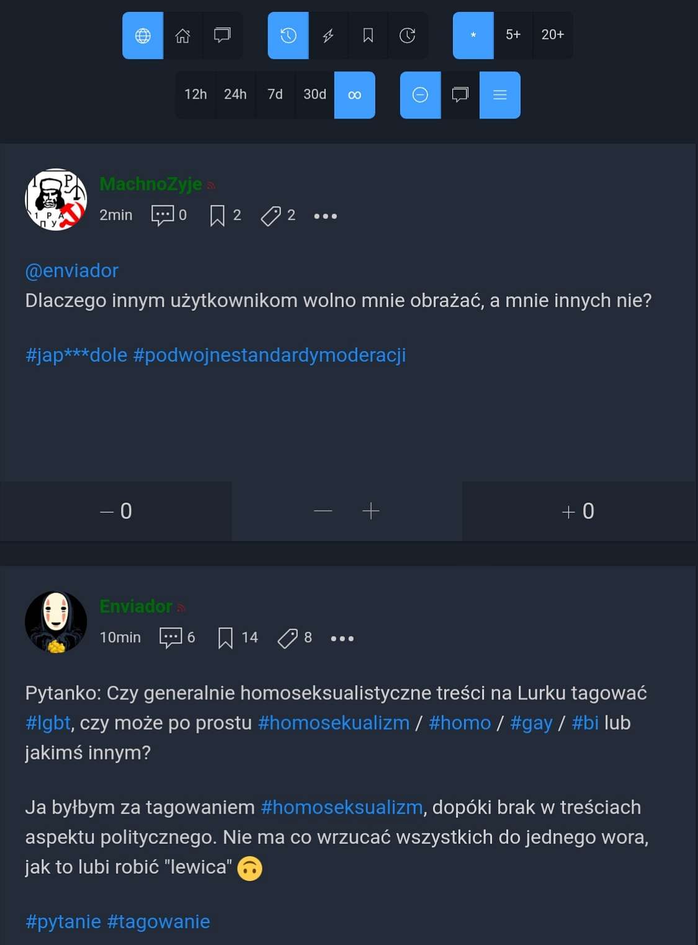This screenshot has width=698, height=945.
Task: Upvote MachnoZyje post with plus button
Action: [370, 511]
